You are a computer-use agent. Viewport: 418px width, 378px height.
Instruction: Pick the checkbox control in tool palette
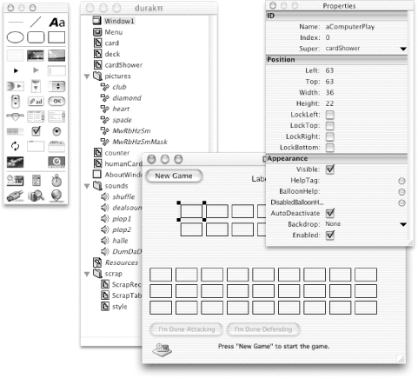36,131
